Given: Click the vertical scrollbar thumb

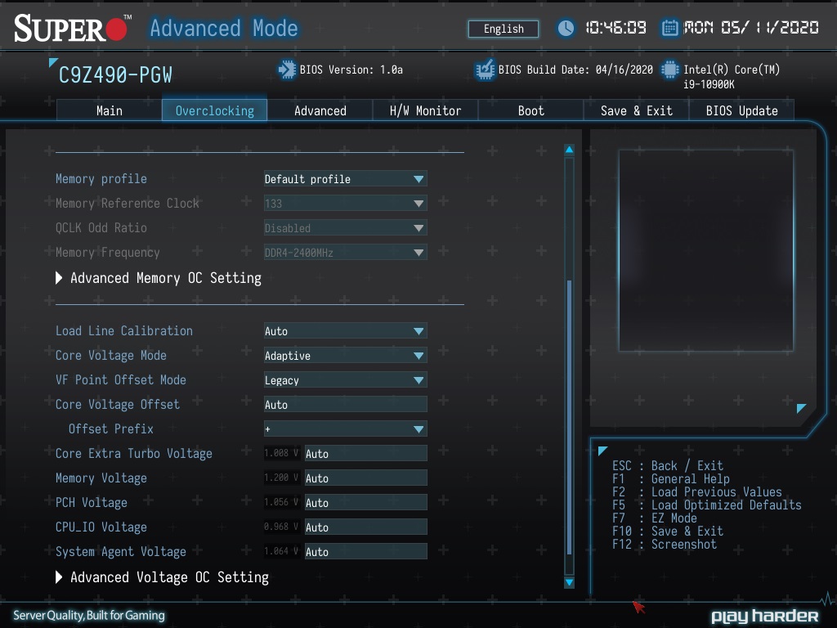Looking at the screenshot, I should pyautogui.click(x=569, y=417).
